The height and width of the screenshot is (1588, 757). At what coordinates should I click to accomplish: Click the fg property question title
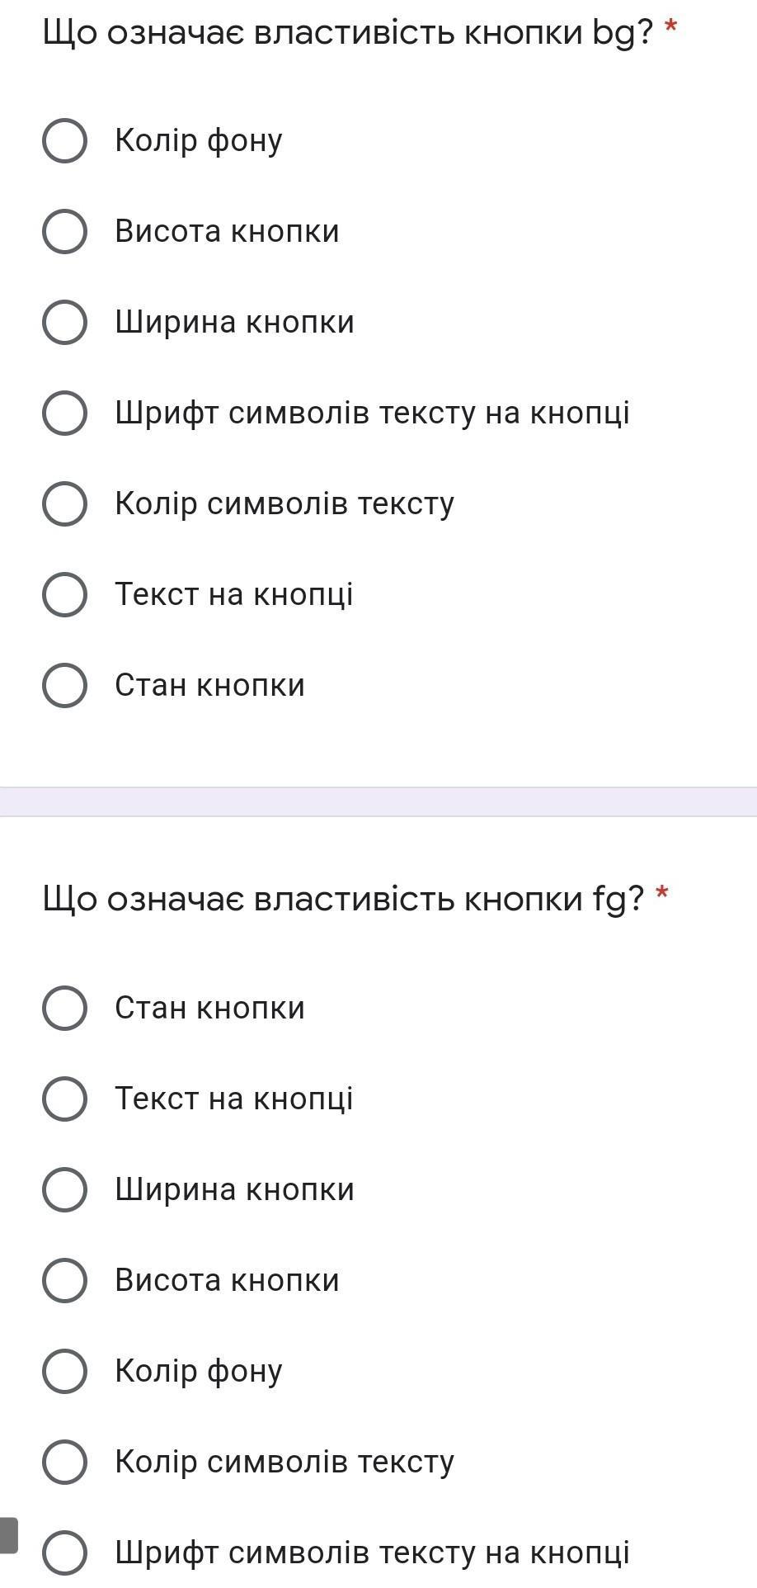[342, 899]
